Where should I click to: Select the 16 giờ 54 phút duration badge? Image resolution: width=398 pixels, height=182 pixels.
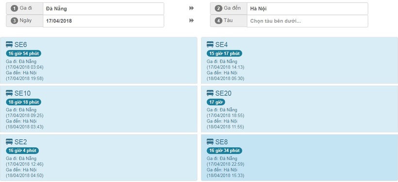(x=24, y=54)
